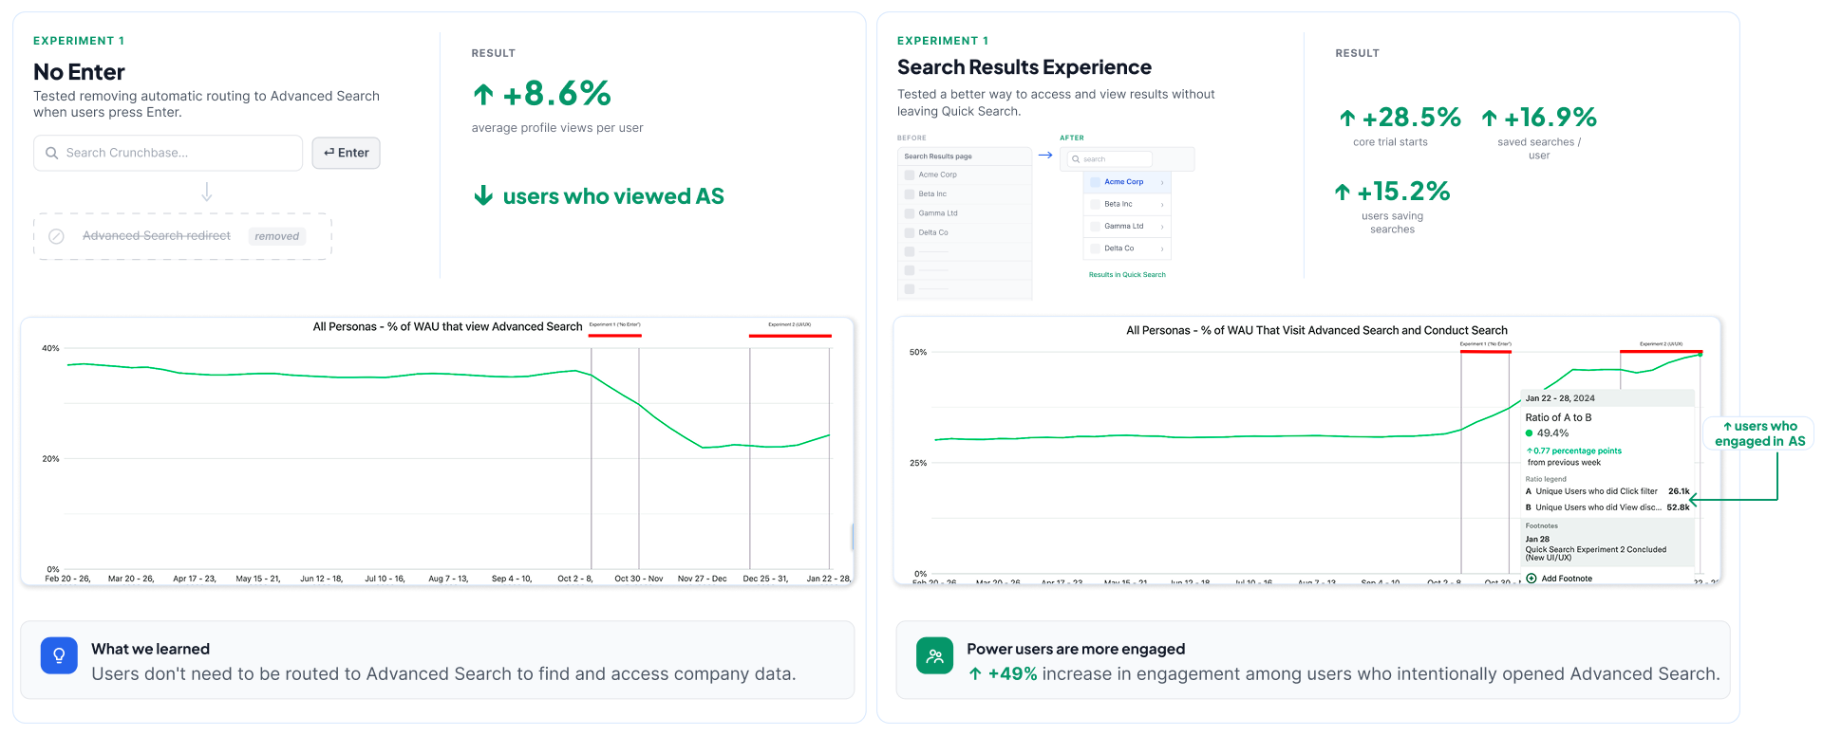
Task: Click the Enter button beside the search field
Action: click(x=346, y=153)
